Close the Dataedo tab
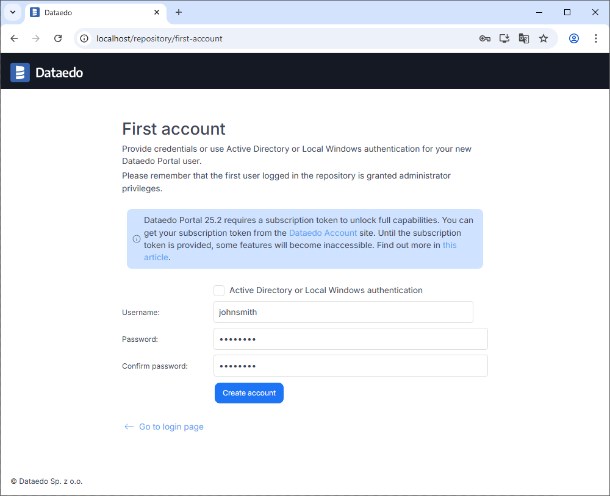 (x=157, y=12)
